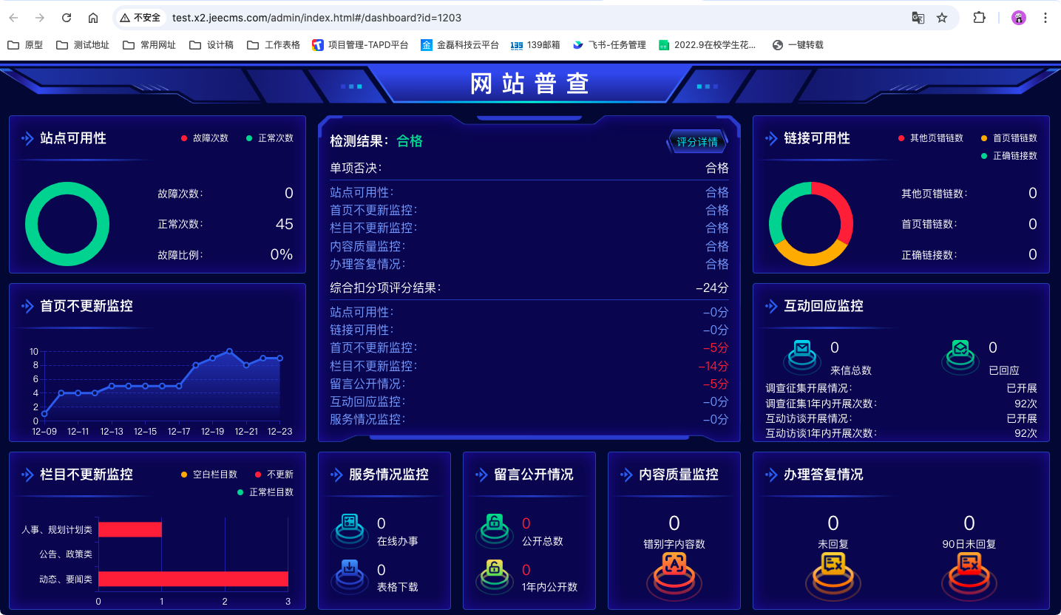Click the 在线办事 service icon
This screenshot has height=615, width=1061.
[350, 526]
